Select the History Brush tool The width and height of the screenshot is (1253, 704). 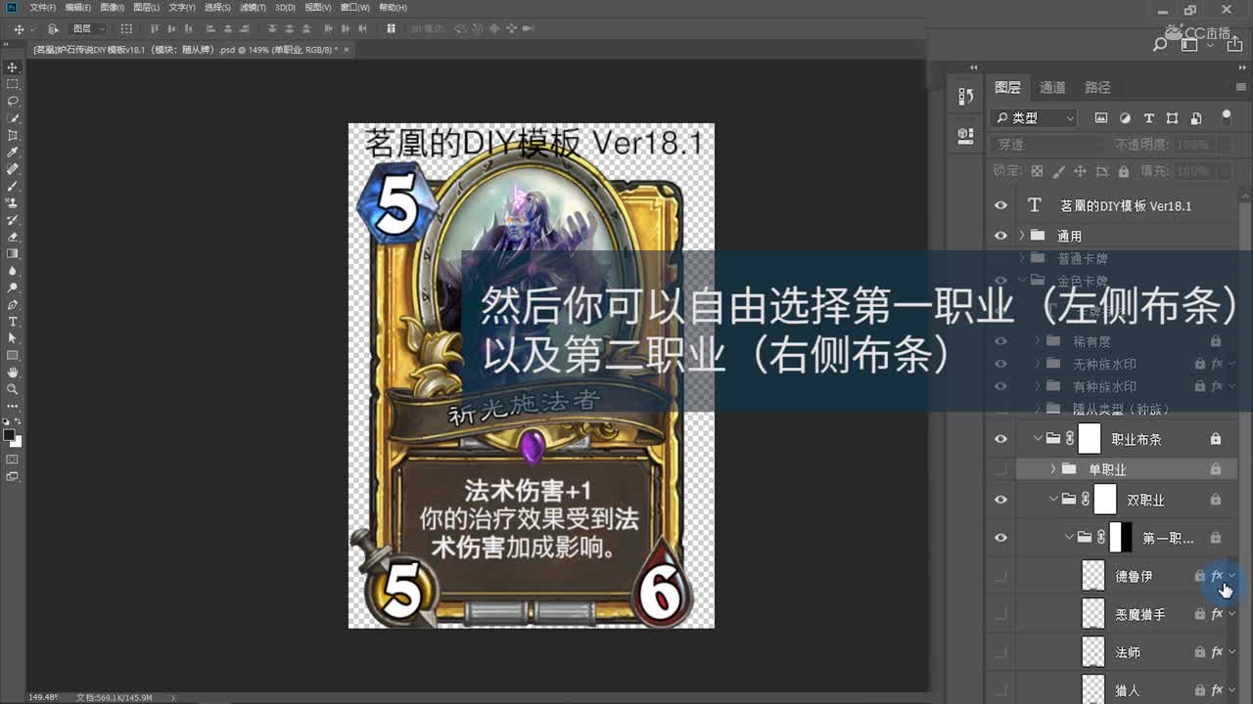pyautogui.click(x=13, y=220)
